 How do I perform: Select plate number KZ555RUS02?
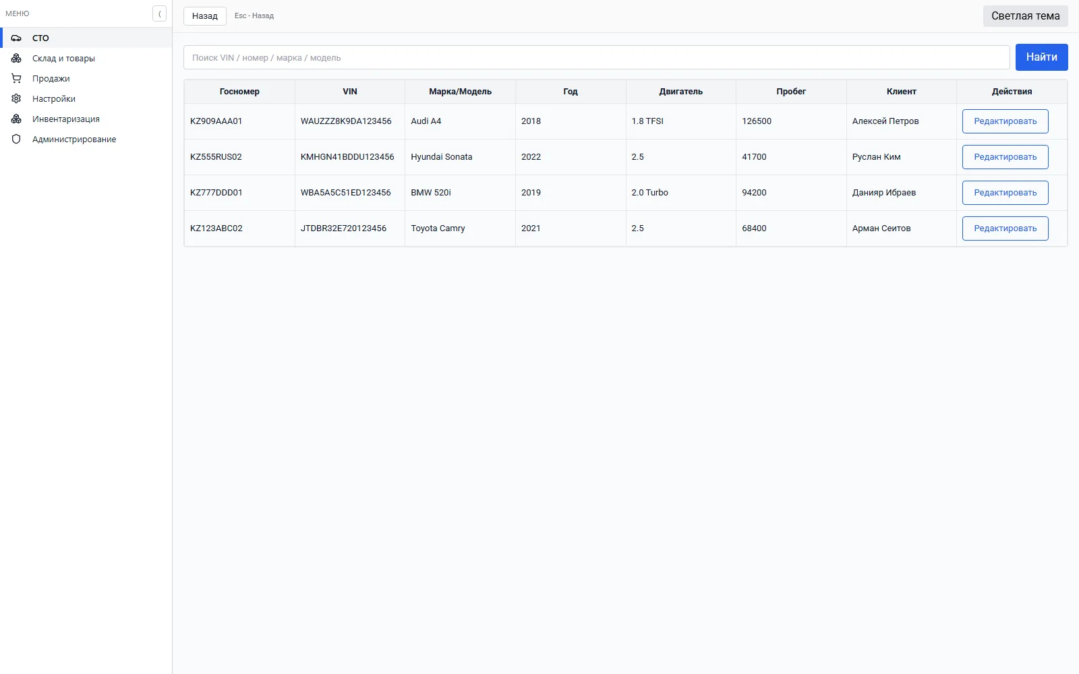point(216,157)
